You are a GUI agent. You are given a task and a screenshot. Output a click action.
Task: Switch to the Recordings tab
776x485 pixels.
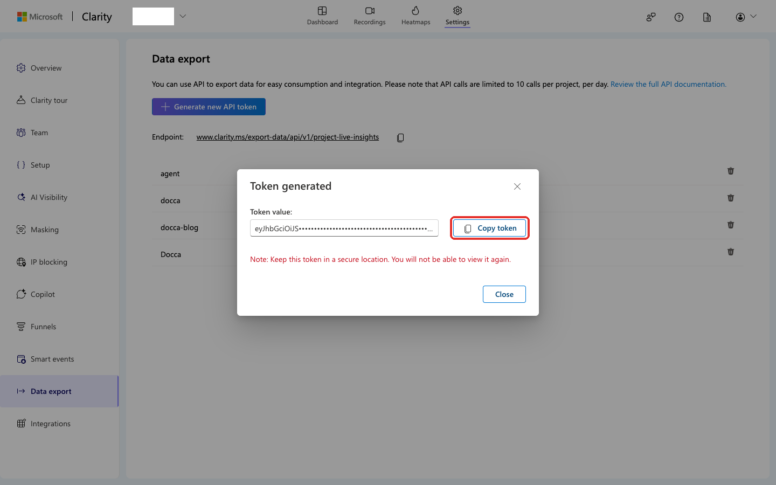370,16
